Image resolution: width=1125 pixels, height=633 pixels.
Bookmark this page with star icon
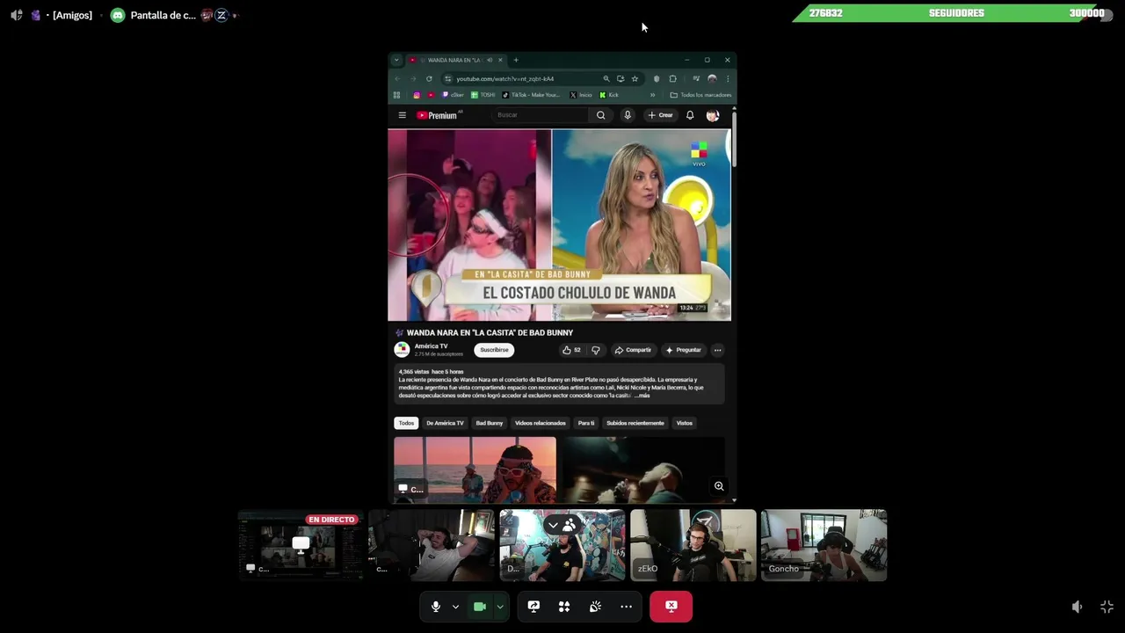coord(635,78)
